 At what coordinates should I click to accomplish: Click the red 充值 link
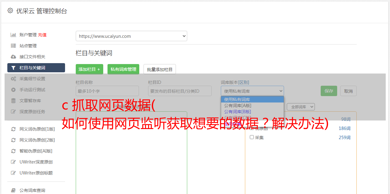pos(42,35)
